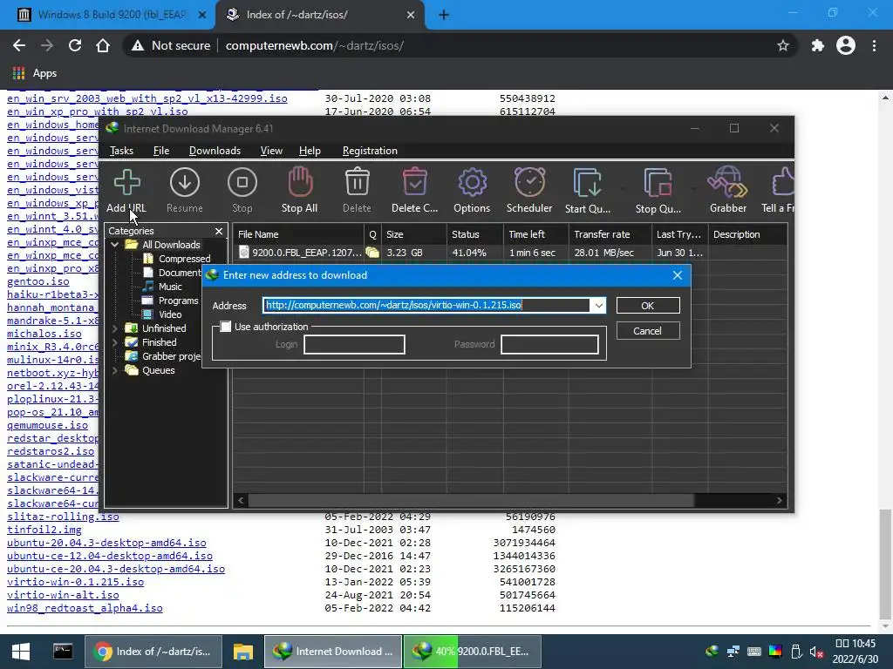
Task: Open Chrome three-dot menu
Action: pos(874,45)
